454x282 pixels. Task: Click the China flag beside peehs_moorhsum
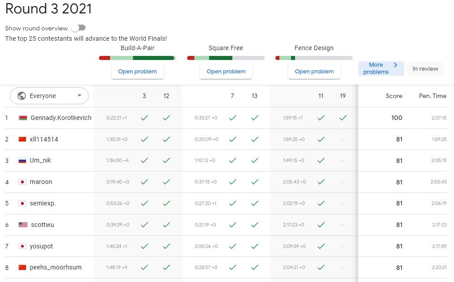tap(23, 267)
